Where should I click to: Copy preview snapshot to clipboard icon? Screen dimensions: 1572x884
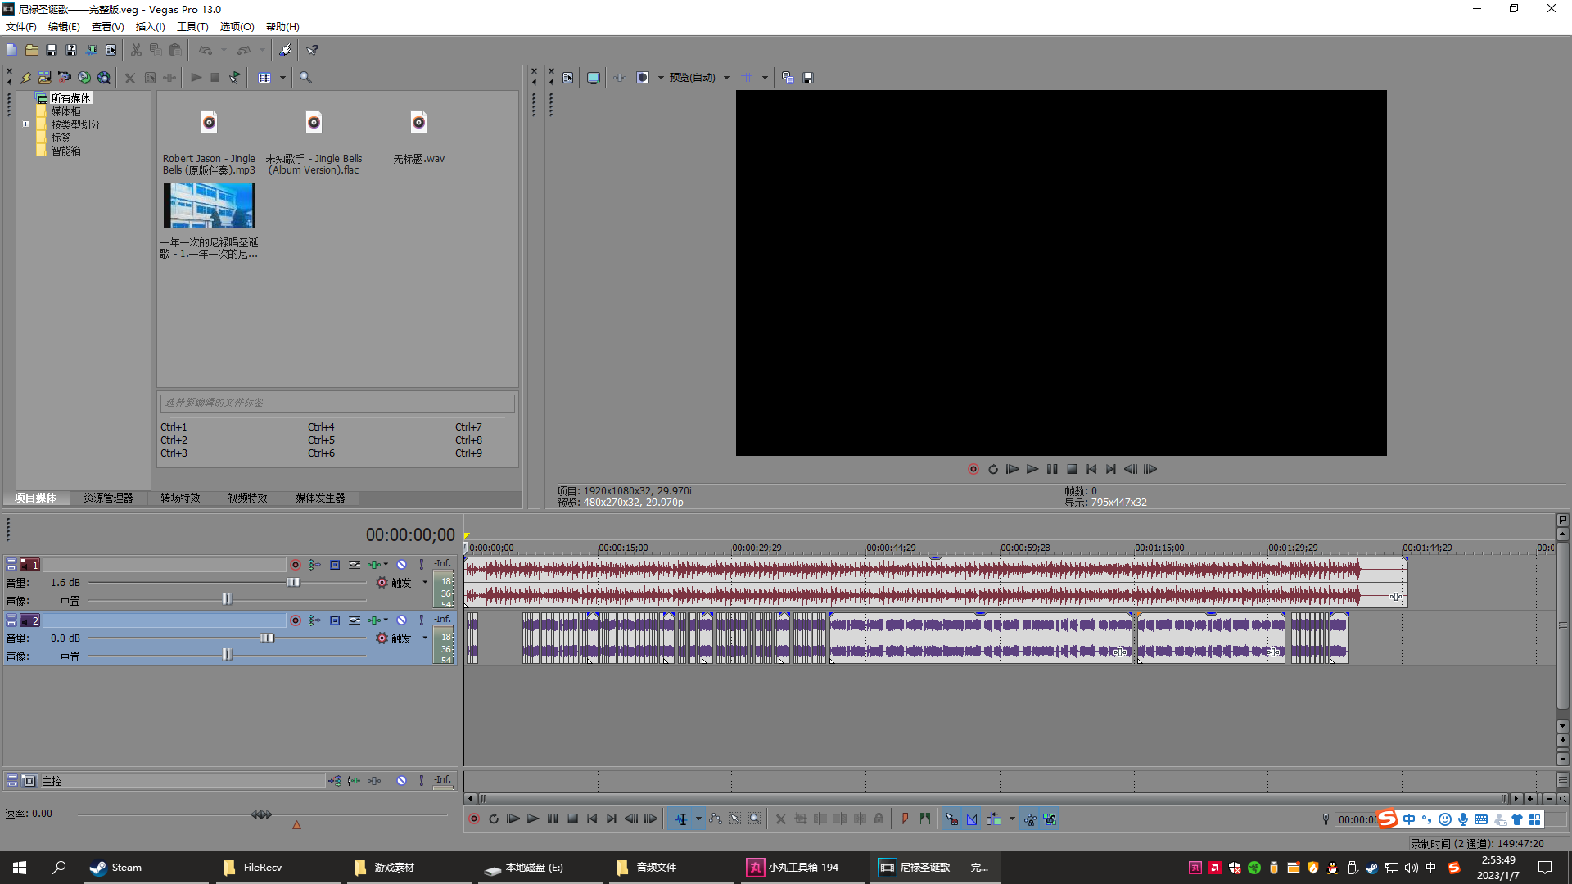pyautogui.click(x=788, y=78)
